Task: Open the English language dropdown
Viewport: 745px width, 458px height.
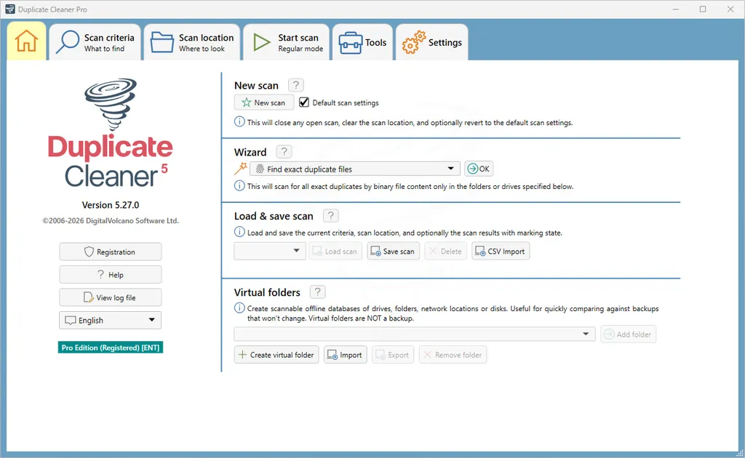Action: click(x=111, y=320)
